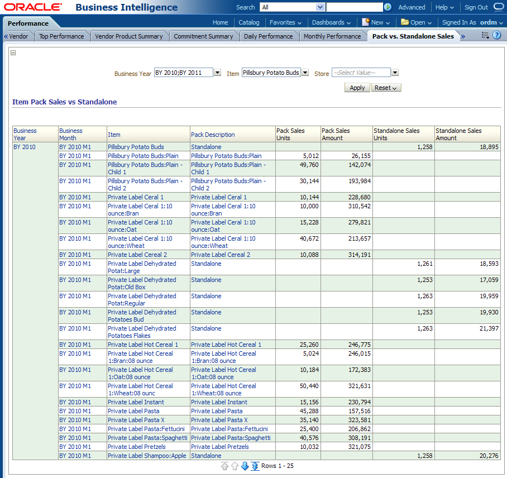Open the Vendor Product Summary tab
The width and height of the screenshot is (507, 478).
(x=129, y=36)
